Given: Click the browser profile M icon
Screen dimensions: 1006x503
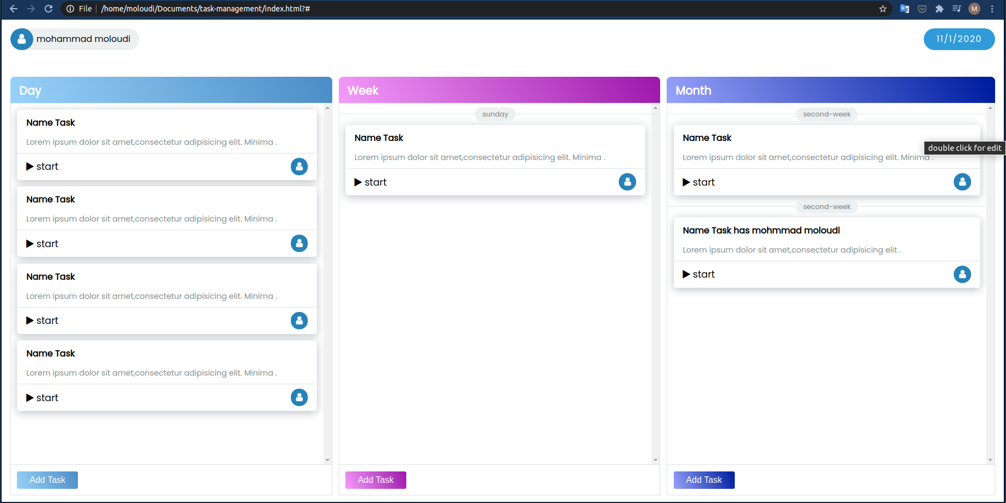Looking at the screenshot, I should [974, 9].
